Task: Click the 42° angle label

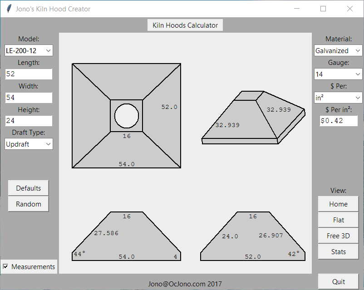Action: (x=294, y=254)
